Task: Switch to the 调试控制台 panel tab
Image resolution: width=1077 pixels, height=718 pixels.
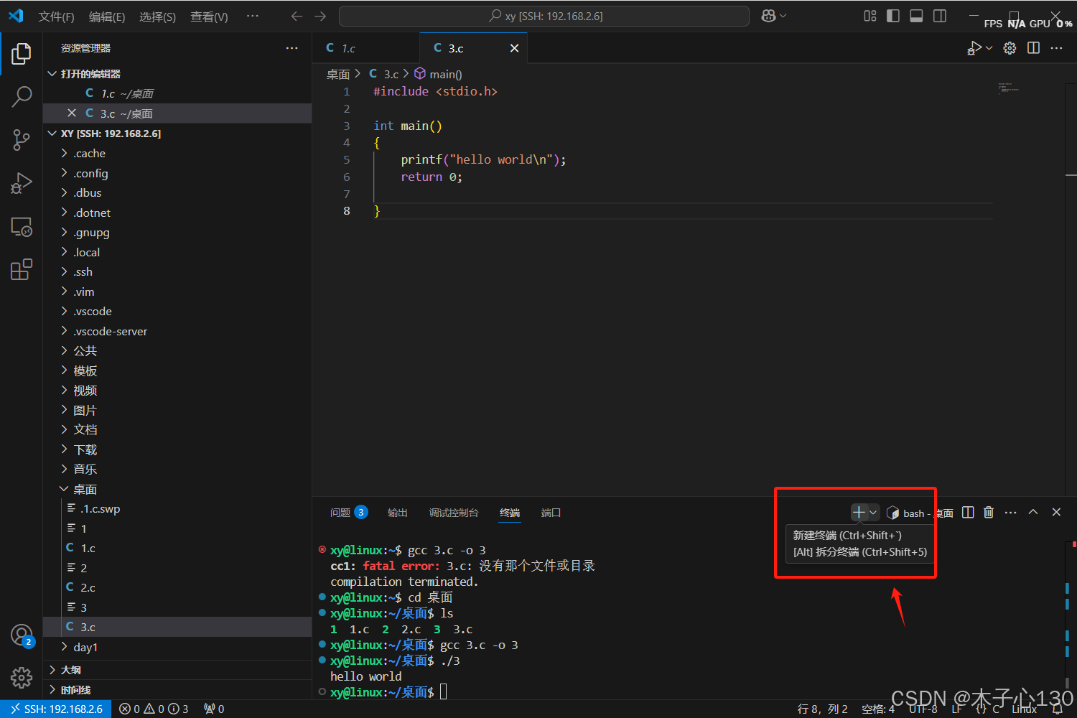Action: 453,512
